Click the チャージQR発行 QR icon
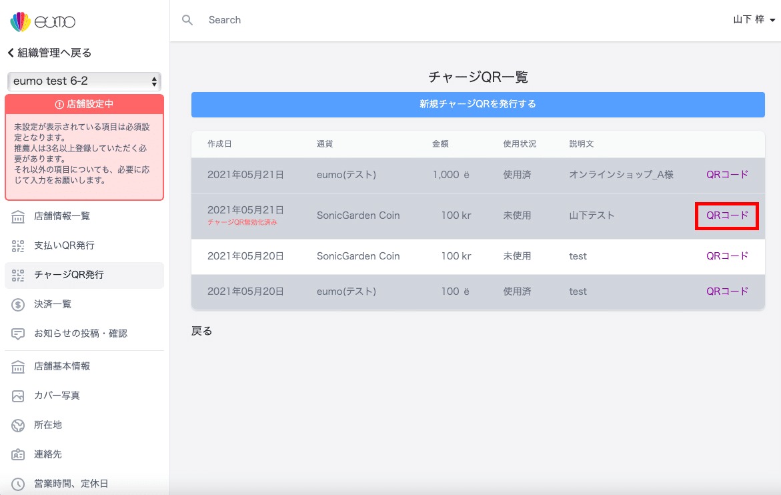The width and height of the screenshot is (781, 495). [18, 275]
